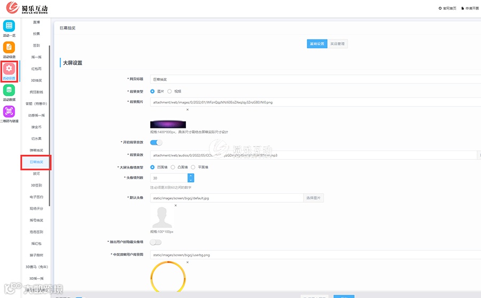
Task: Open the orange 活动信息 document icon
Action: [x=9, y=47]
